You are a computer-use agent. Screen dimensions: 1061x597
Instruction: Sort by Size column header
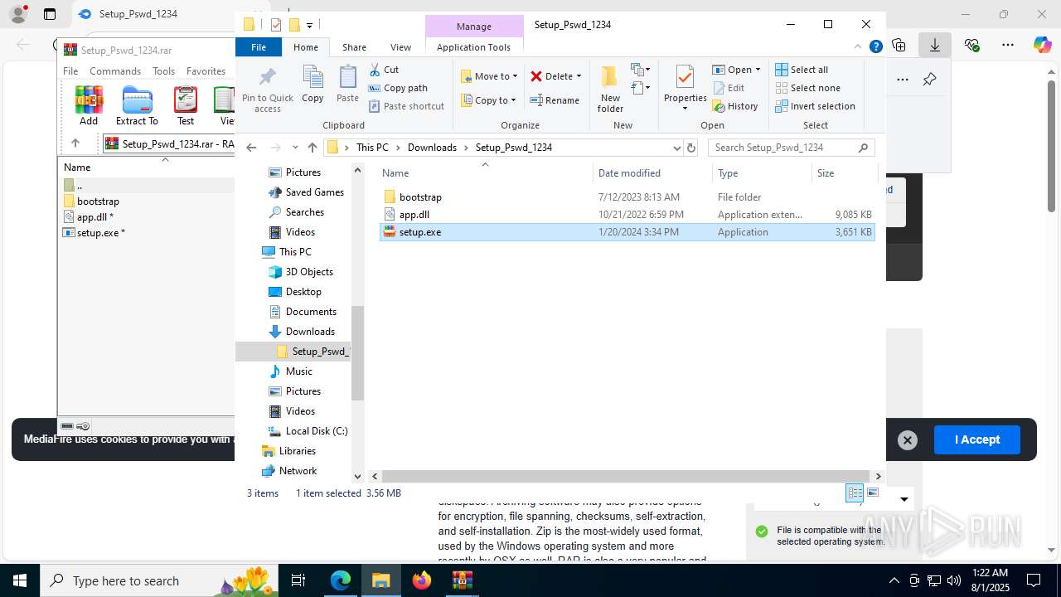(x=844, y=173)
